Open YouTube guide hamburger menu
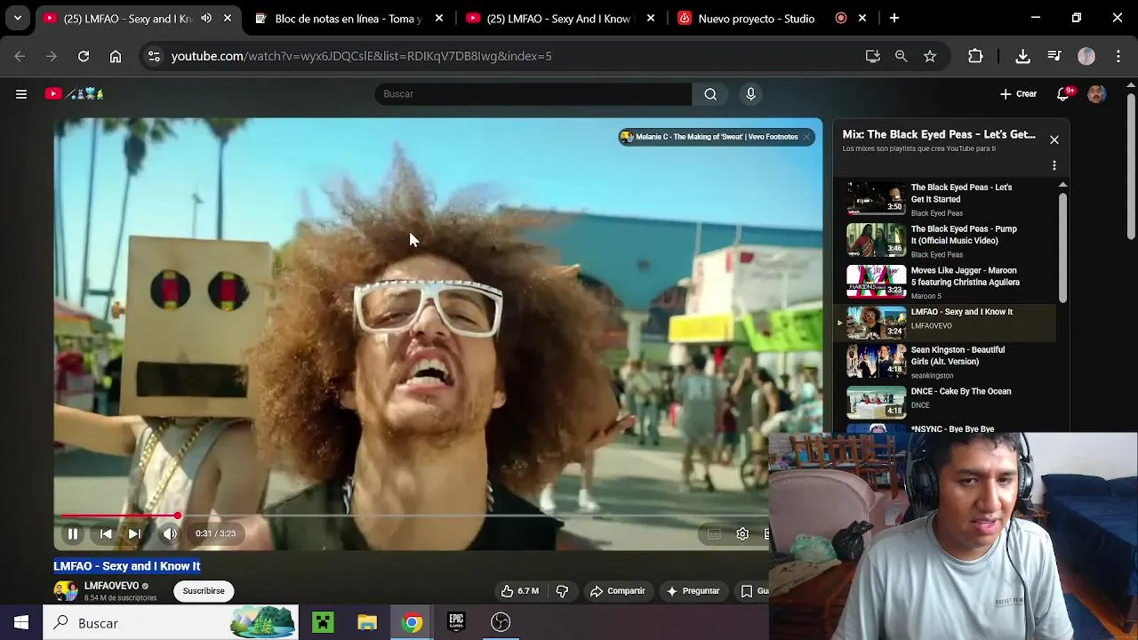Image resolution: width=1138 pixels, height=640 pixels. [21, 93]
